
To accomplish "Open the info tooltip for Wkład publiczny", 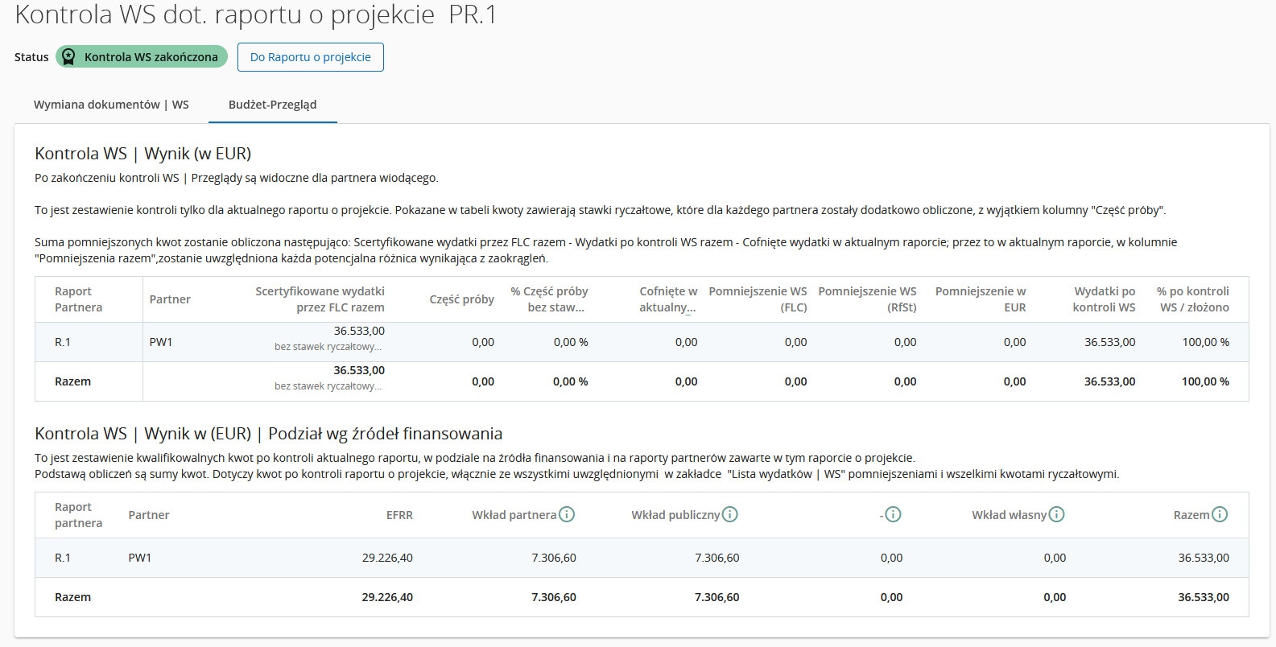I will (729, 514).
